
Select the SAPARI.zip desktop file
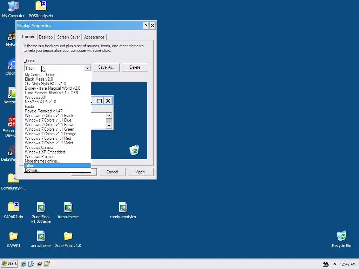click(x=14, y=210)
